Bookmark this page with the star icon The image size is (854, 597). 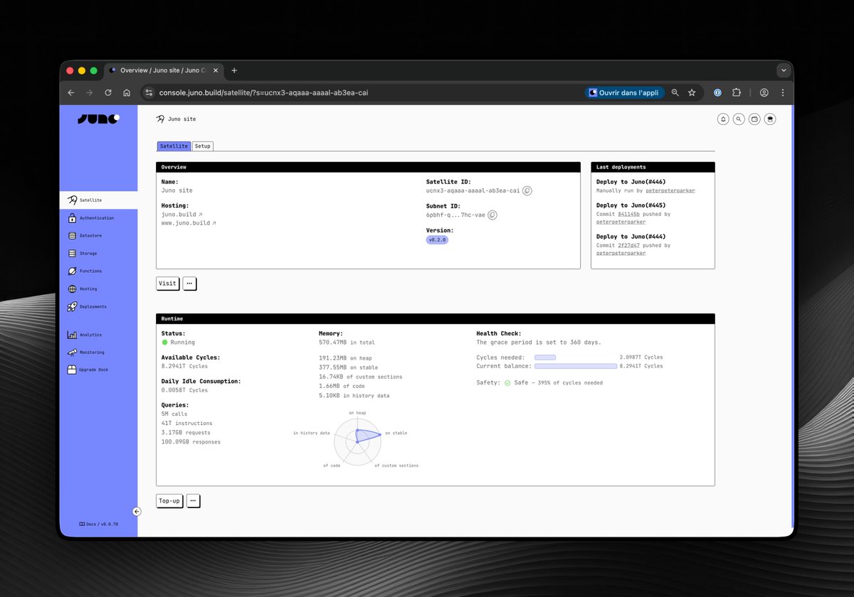pyautogui.click(x=692, y=92)
